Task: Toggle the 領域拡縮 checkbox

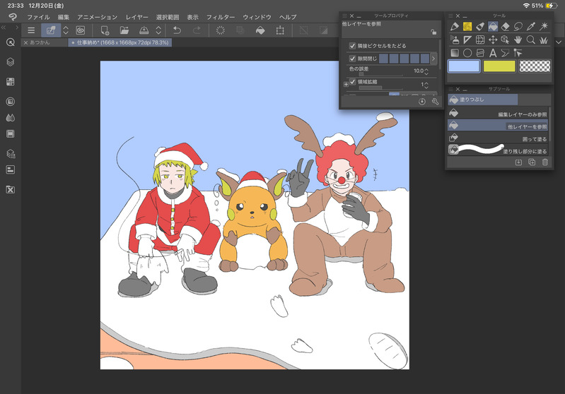Action: coord(352,83)
